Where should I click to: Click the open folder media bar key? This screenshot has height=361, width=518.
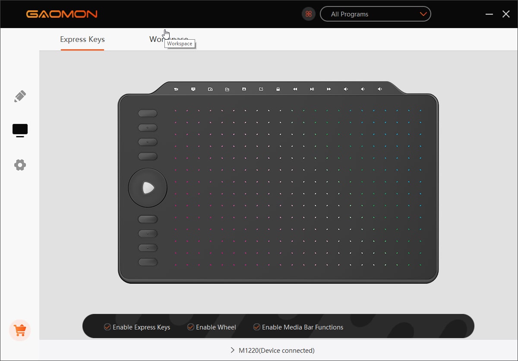227,89
